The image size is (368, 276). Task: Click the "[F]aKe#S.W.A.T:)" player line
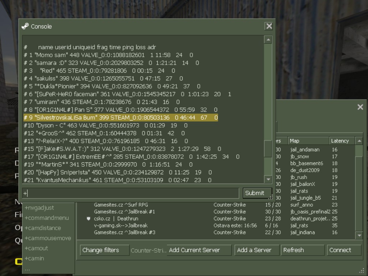click(122, 149)
